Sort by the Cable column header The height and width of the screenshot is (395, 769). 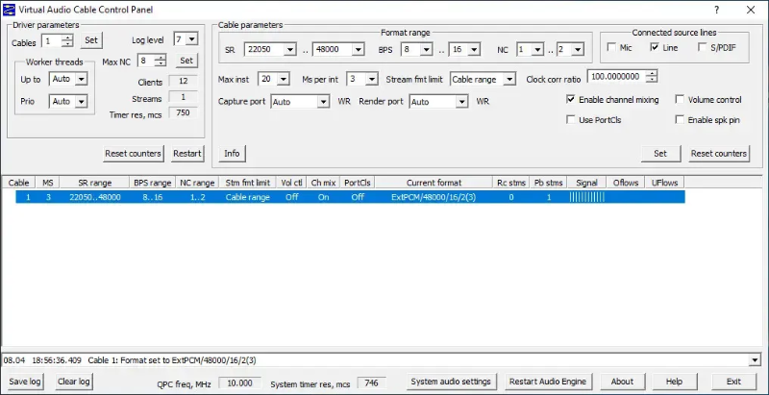pos(18,183)
